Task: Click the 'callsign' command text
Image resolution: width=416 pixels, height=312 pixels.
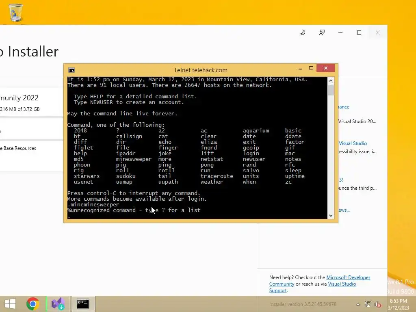Action: tap(129, 136)
